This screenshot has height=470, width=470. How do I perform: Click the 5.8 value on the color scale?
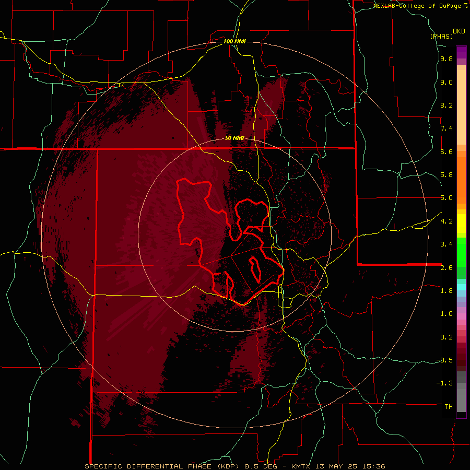[x=446, y=175]
